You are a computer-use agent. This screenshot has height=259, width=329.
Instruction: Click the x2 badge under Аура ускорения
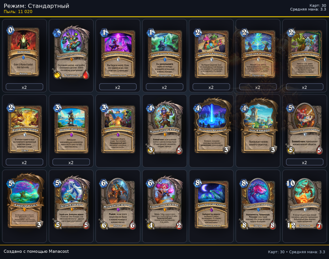24,162
